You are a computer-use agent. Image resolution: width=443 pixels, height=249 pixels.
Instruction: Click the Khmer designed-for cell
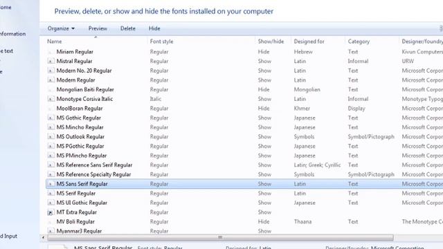(x=302, y=109)
